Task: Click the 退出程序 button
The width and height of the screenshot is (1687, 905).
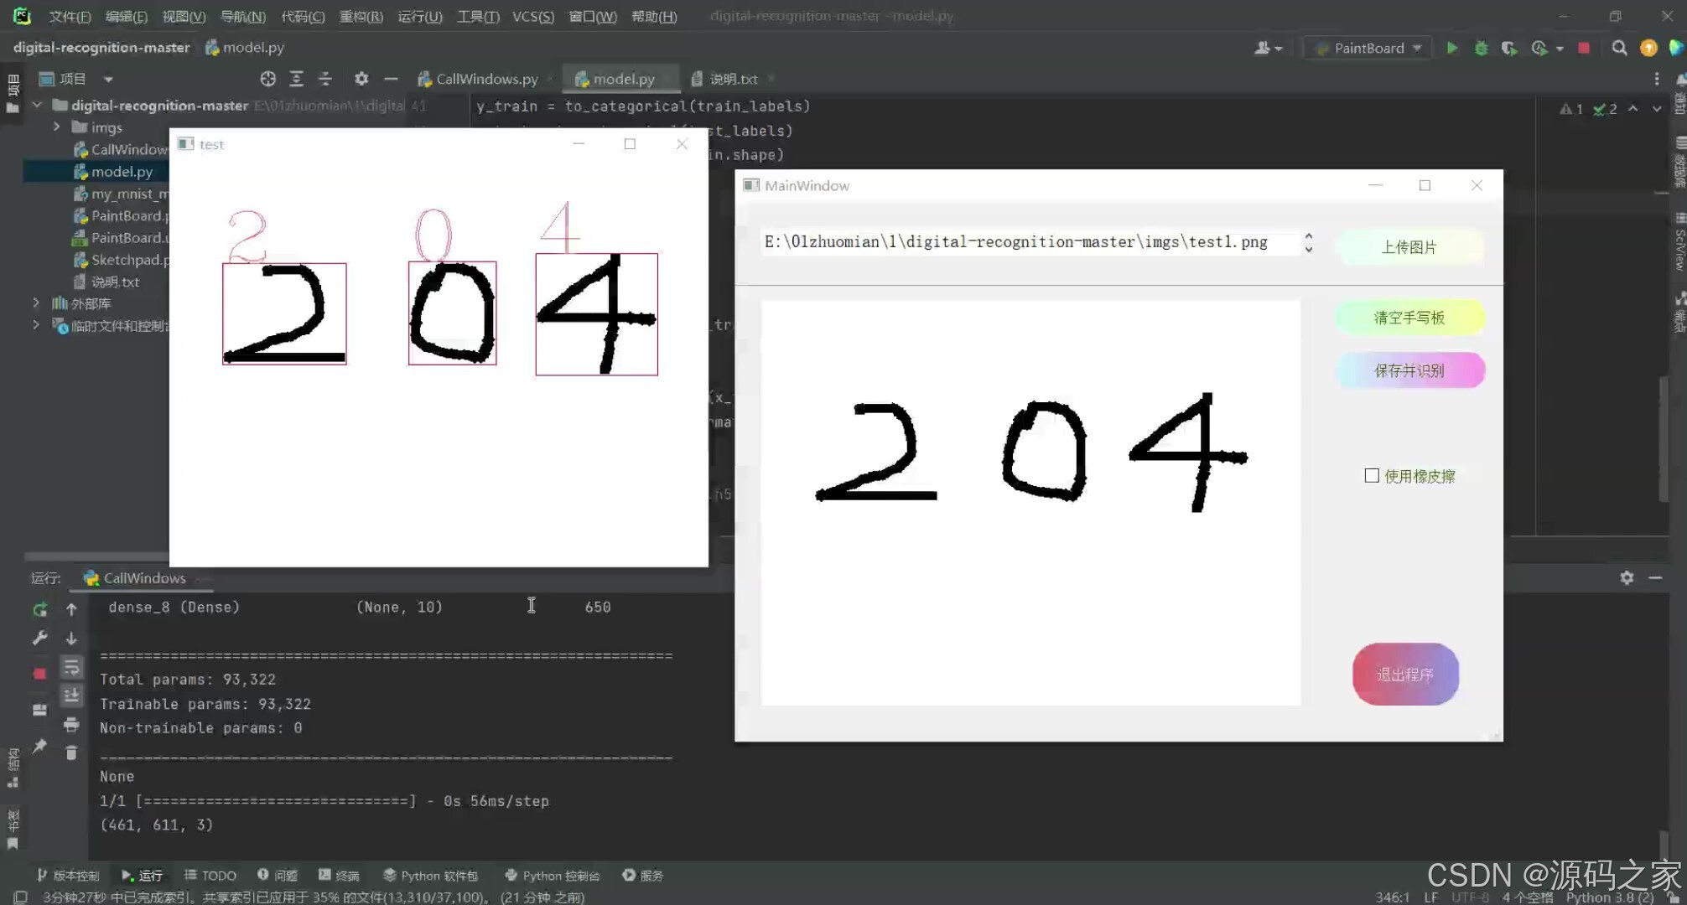Action: pyautogui.click(x=1404, y=675)
